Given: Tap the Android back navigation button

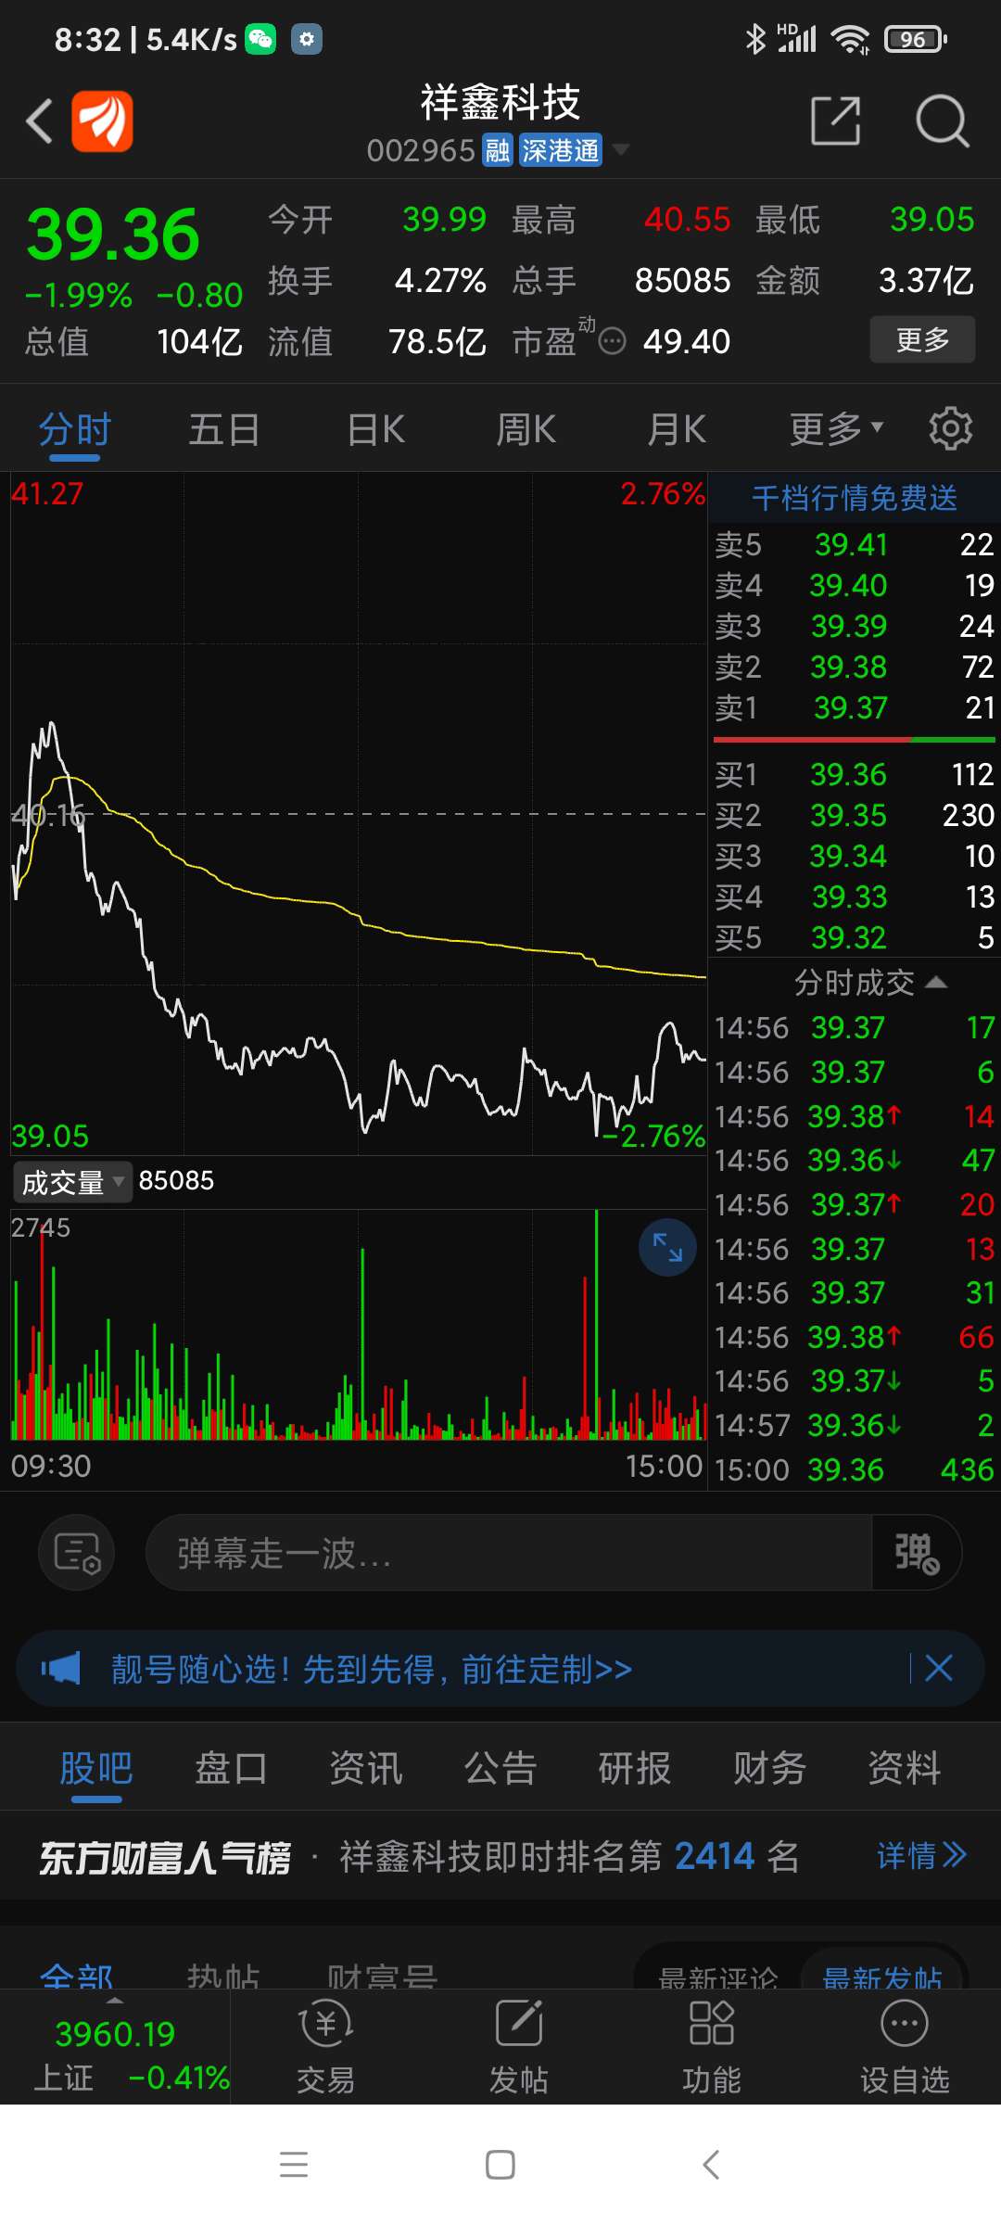Looking at the screenshot, I should point(711,2165).
